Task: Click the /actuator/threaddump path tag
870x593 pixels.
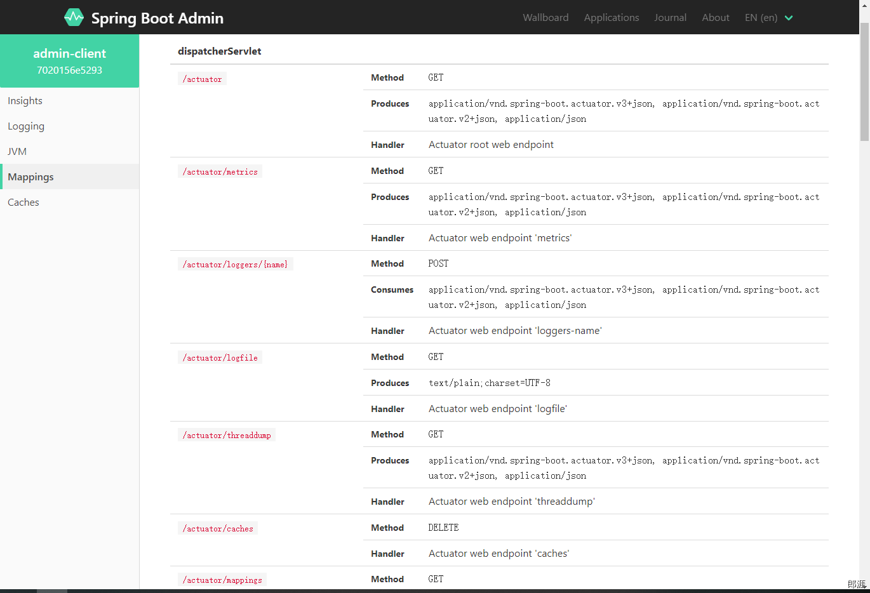Action: click(x=227, y=435)
